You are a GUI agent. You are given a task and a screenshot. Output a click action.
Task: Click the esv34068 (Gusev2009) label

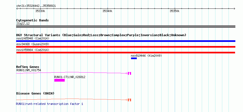tap(33, 44)
